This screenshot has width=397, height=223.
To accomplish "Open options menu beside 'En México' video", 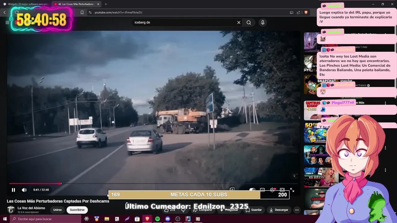I will [x=385, y=170].
